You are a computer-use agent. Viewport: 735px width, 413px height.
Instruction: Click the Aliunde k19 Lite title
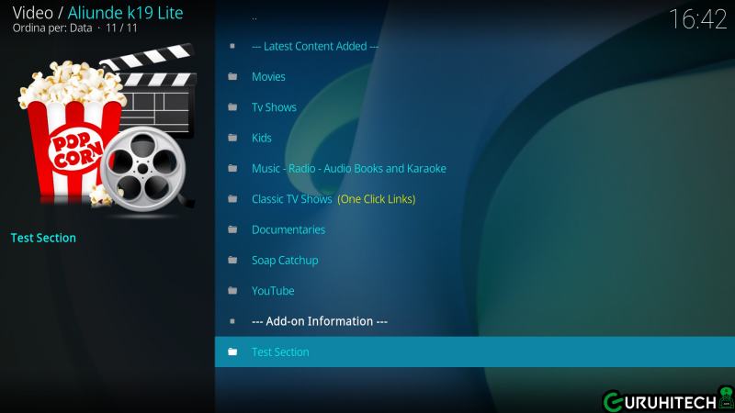(x=125, y=12)
